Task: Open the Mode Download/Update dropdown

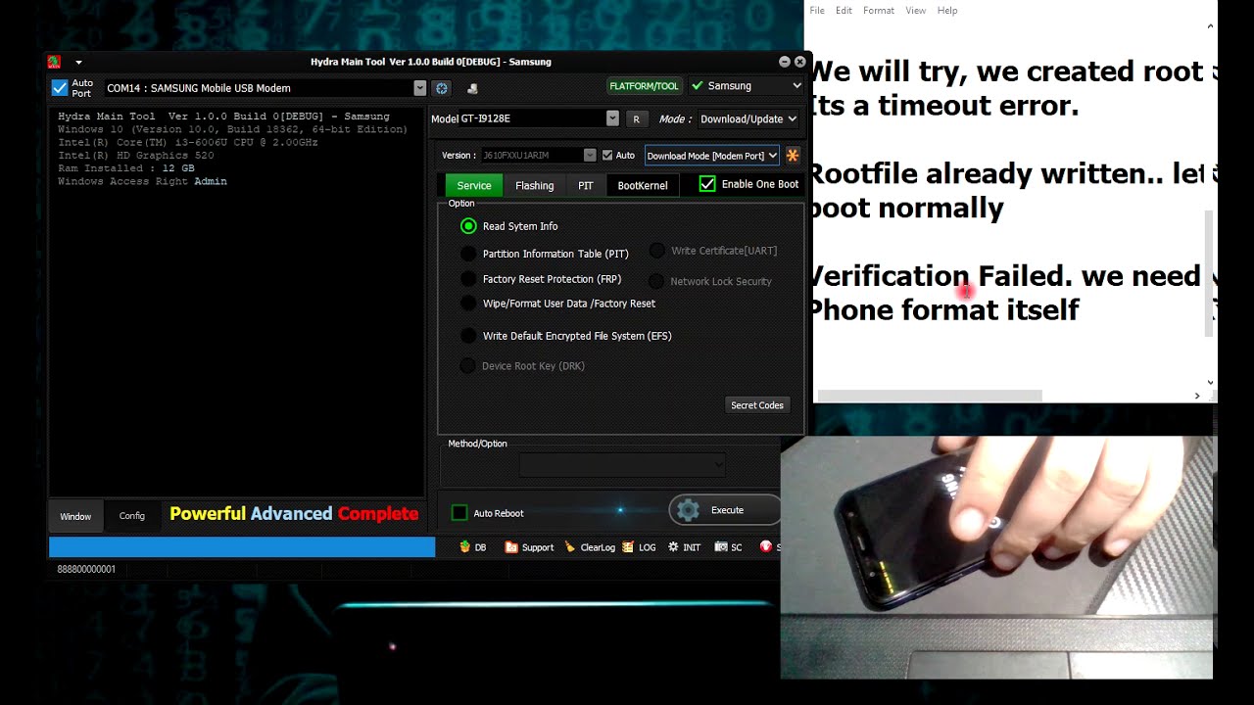Action: (748, 118)
